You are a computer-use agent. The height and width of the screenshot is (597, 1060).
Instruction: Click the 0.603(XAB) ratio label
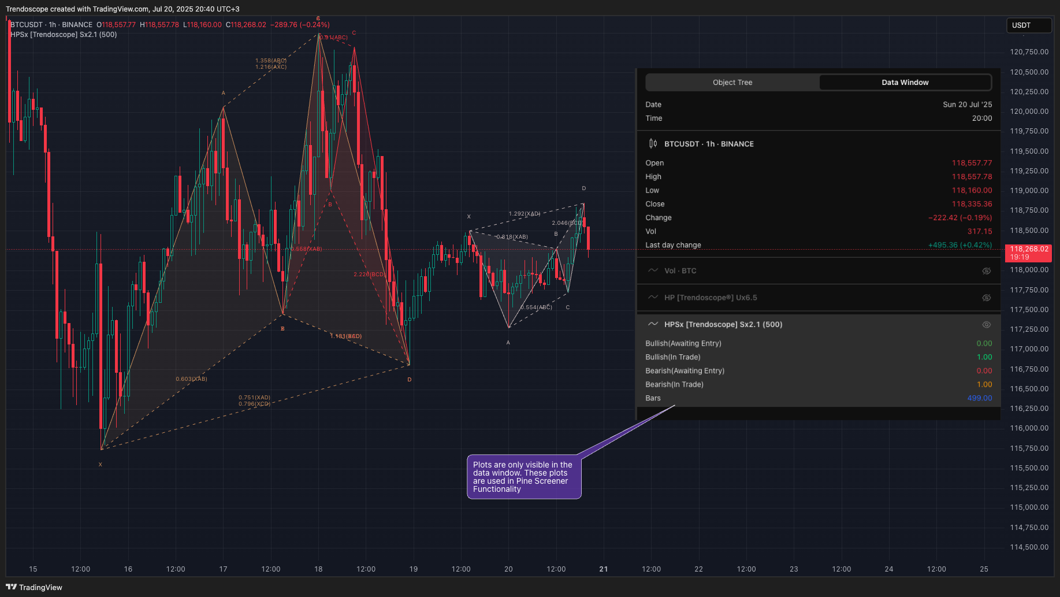191,379
